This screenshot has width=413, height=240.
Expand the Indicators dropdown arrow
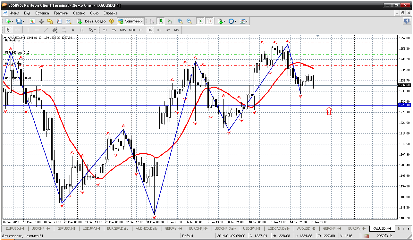click(x=224, y=21)
